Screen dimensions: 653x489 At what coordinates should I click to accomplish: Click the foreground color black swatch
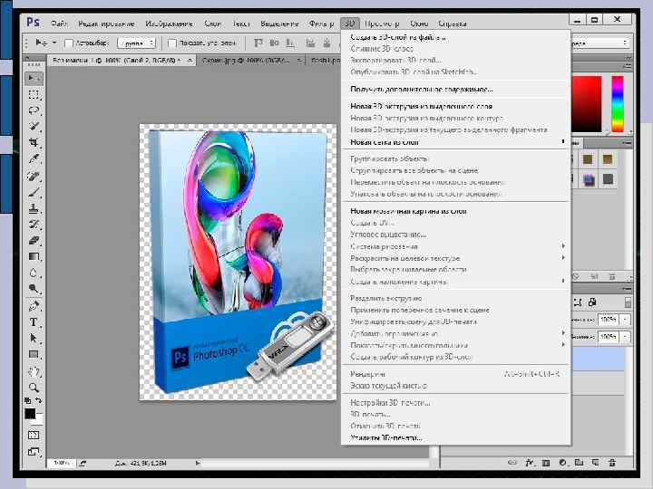(30, 414)
